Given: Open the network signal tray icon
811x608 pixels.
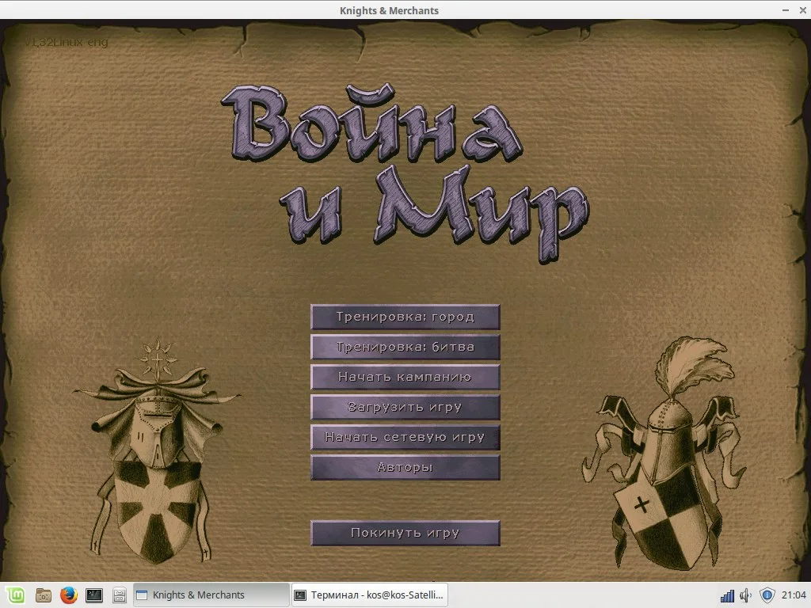Looking at the screenshot, I should pyautogui.click(x=727, y=596).
